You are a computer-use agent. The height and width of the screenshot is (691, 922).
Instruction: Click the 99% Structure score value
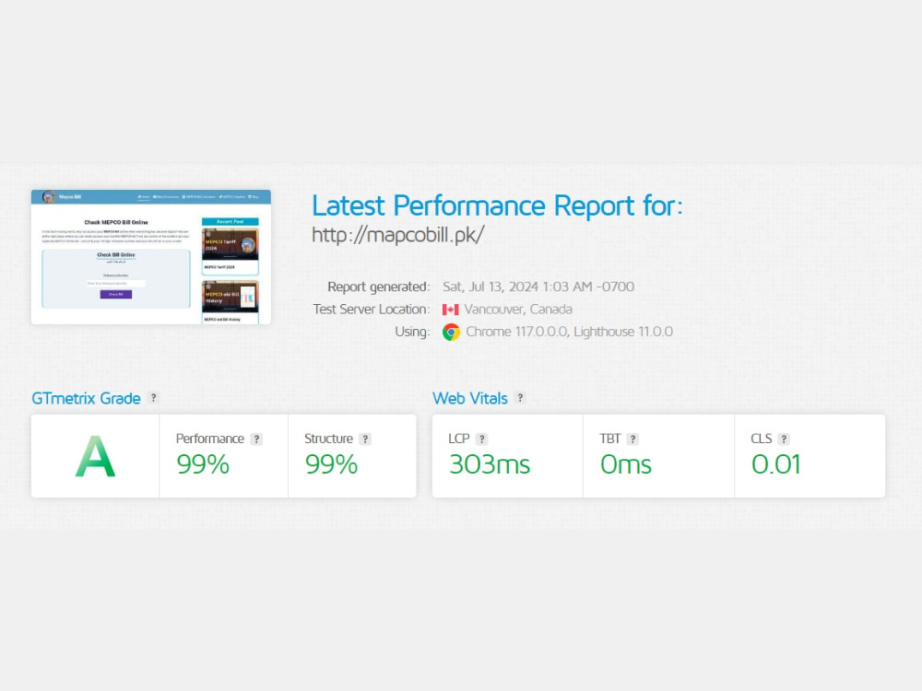point(331,464)
